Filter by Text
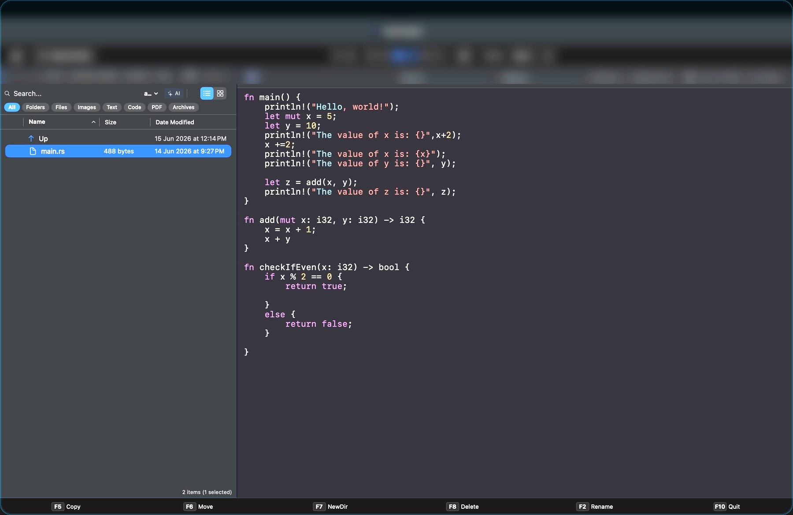Viewport: 793px width, 515px height. (x=112, y=107)
